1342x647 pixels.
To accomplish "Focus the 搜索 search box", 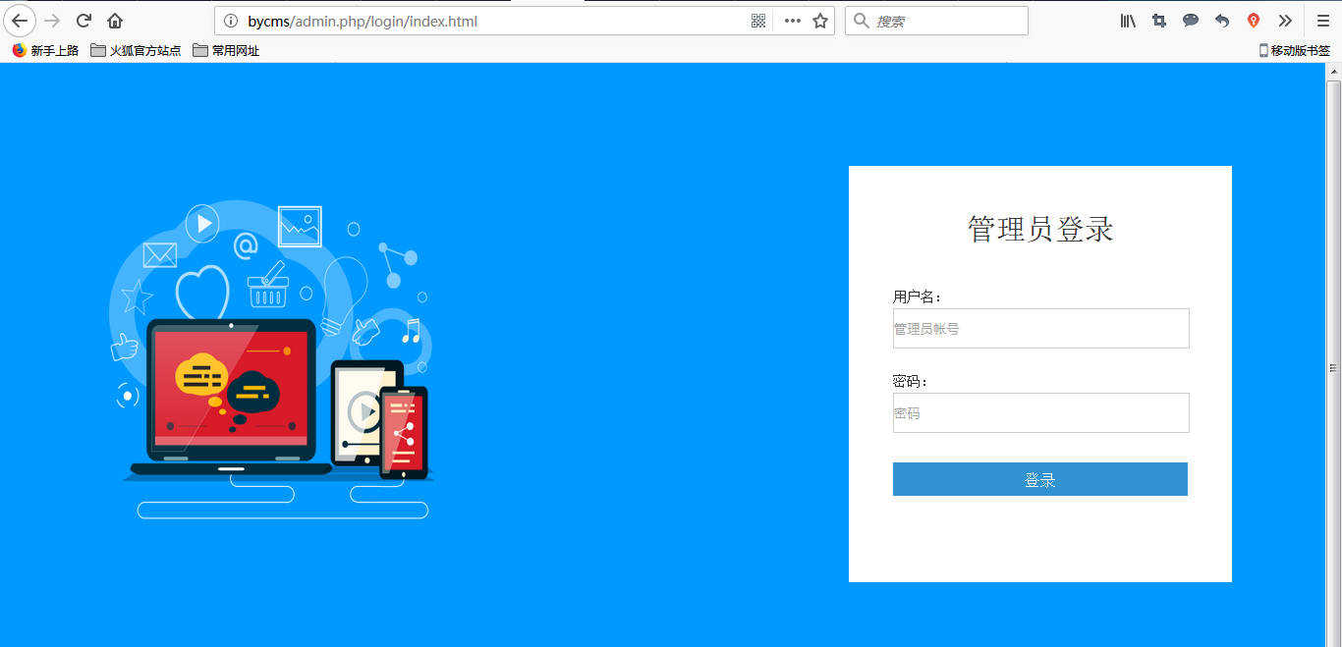I will [936, 21].
